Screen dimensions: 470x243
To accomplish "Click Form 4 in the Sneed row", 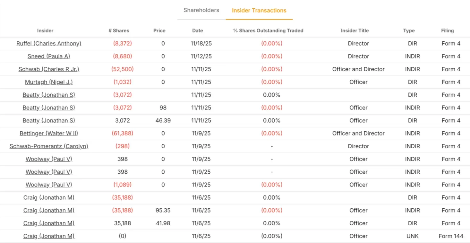I will click(451, 56).
